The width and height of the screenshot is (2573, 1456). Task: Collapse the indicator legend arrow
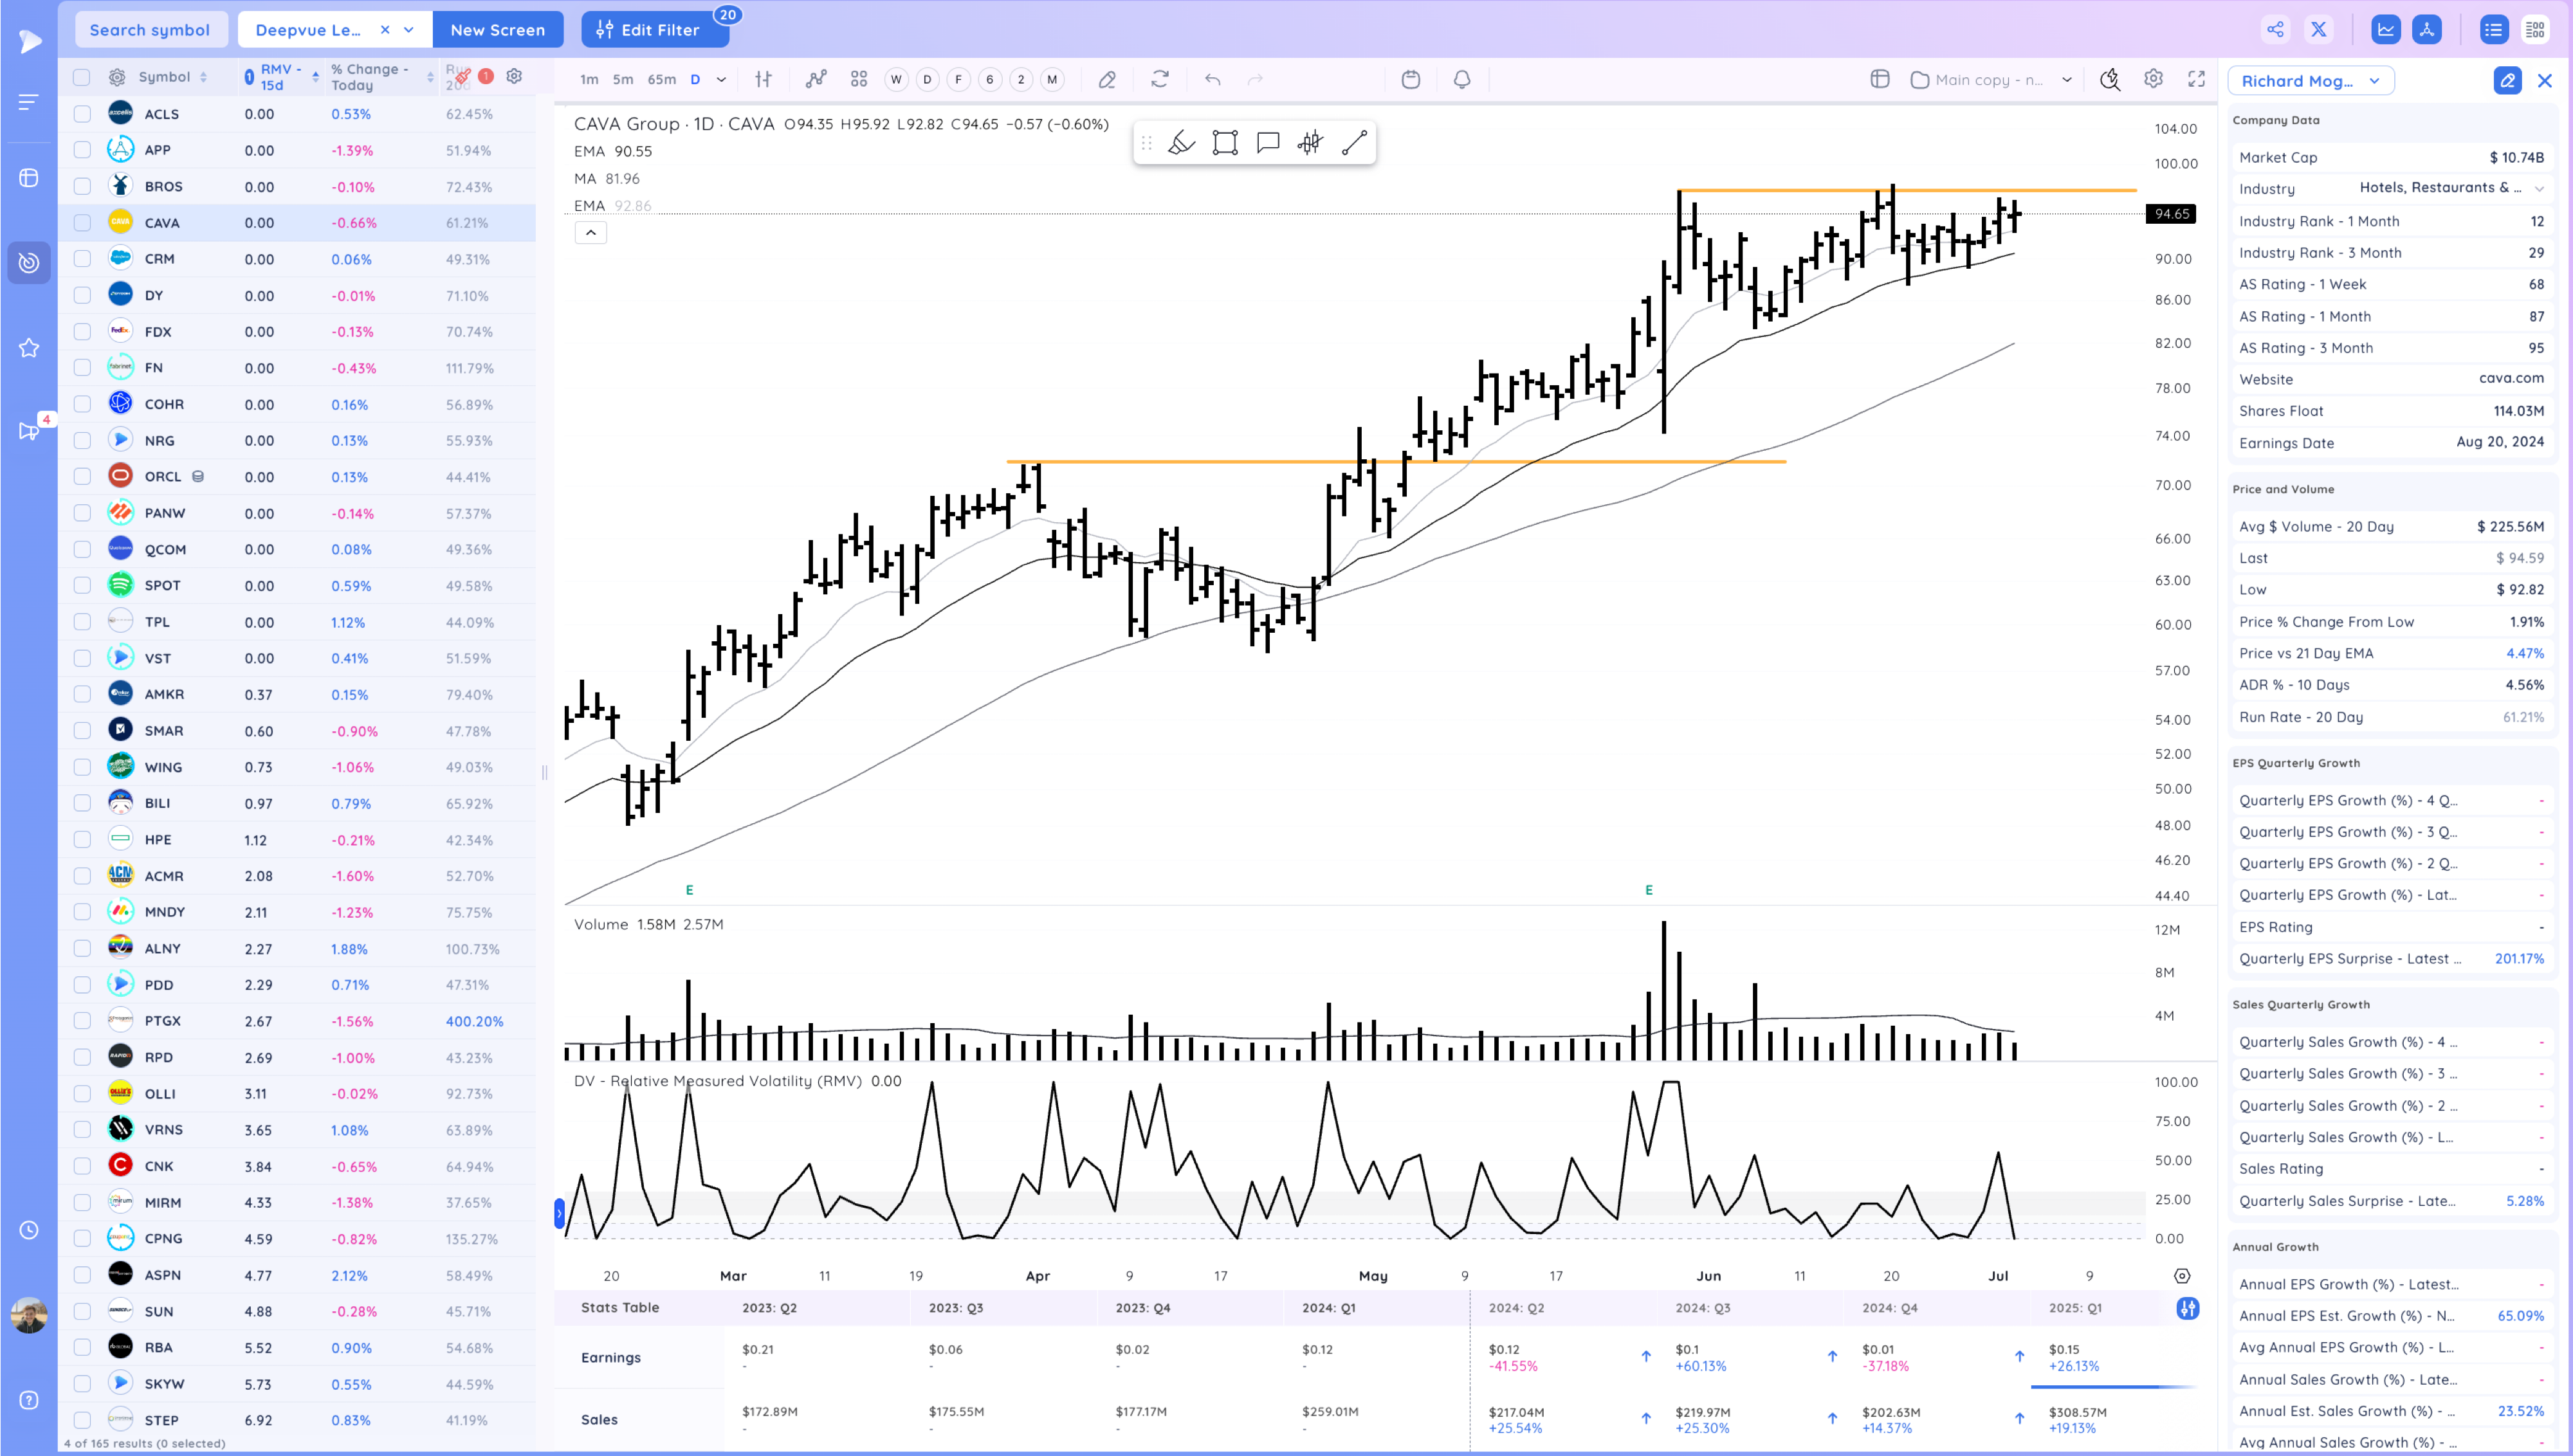tap(591, 233)
